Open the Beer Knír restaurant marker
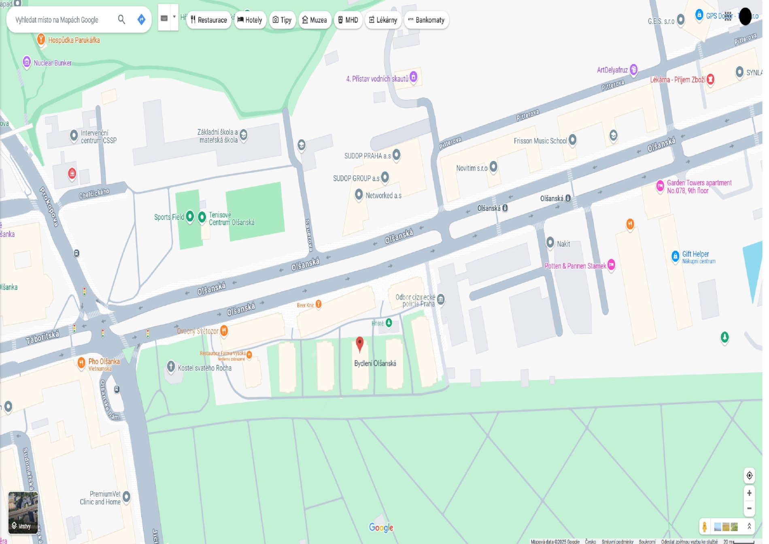The height and width of the screenshot is (544, 769). [319, 304]
